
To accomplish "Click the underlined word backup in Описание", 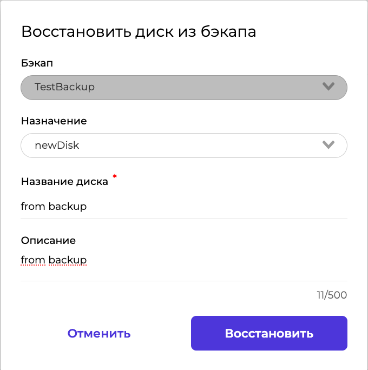I will pyautogui.click(x=68, y=260).
